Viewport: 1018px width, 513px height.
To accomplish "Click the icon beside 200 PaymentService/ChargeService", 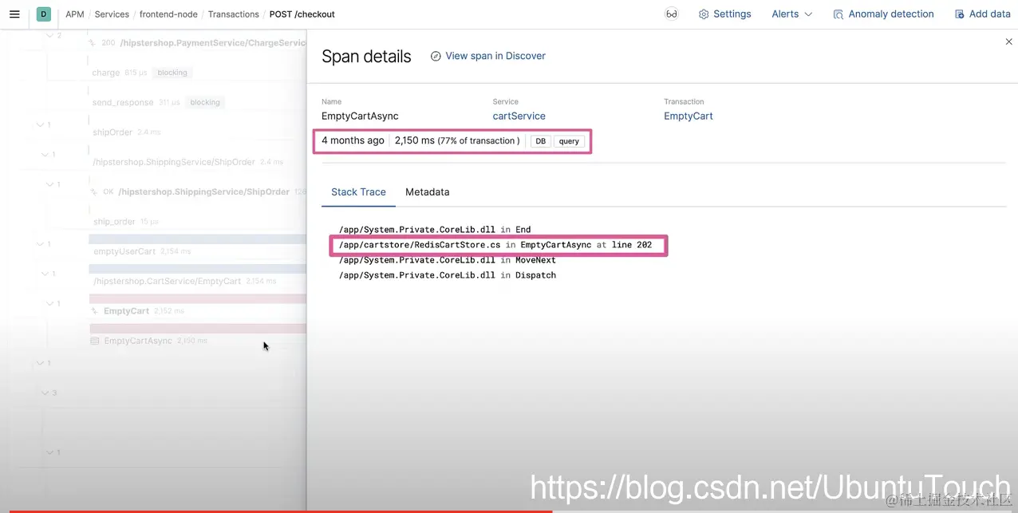I will tap(93, 42).
